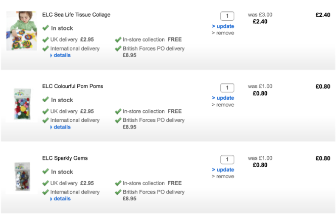The image size is (336, 214).
Task: Click the In stock checkmark for Sparkly Gems
Action: (46, 172)
